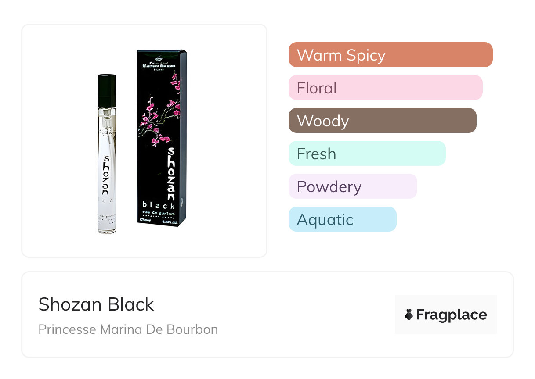The height and width of the screenshot is (379, 535).
Task: Choose the brown Woody accord bar
Action: point(382,121)
